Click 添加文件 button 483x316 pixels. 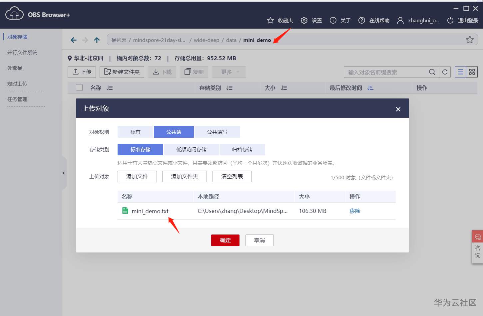[x=137, y=176]
